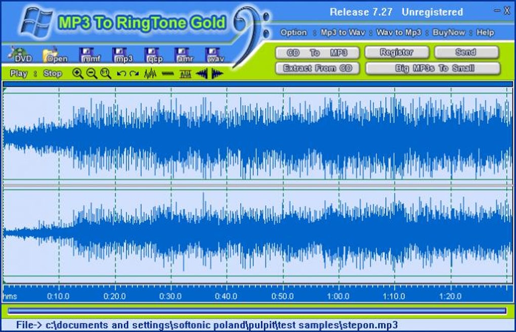Open Wav to Mp3 converter

(x=399, y=32)
